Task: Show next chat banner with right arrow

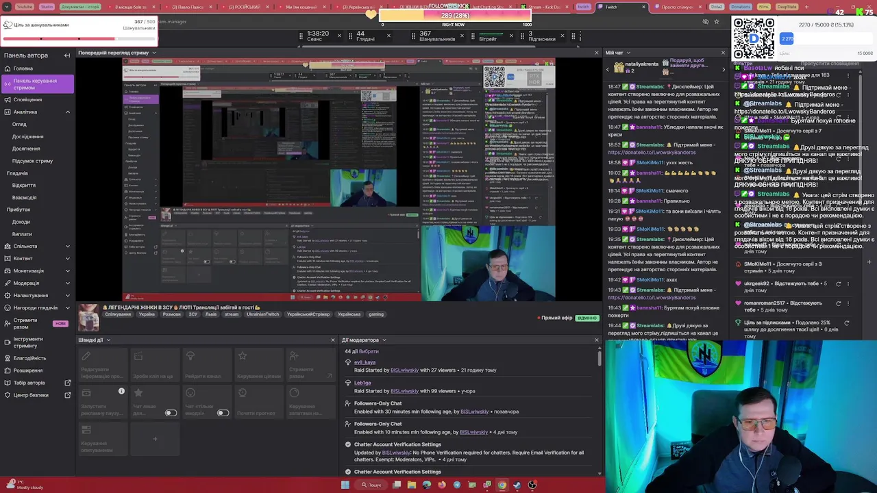Action: [723, 68]
